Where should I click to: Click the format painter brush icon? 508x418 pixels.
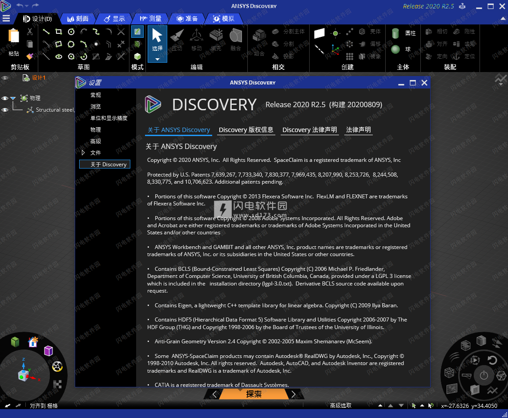point(29,56)
